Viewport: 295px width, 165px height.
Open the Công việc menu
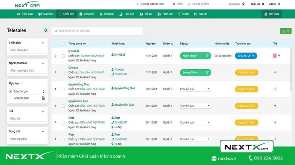[x=87, y=14]
